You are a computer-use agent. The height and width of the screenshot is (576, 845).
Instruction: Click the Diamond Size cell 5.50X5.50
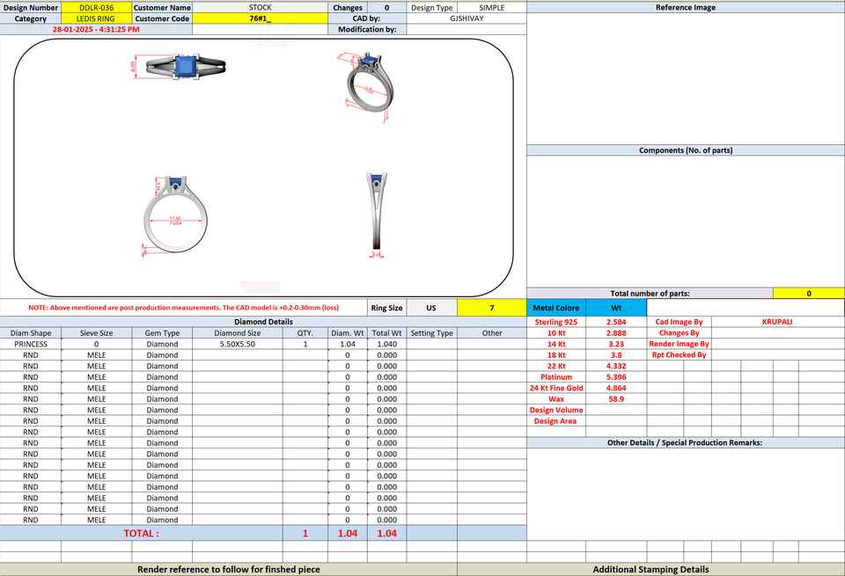[x=237, y=344]
